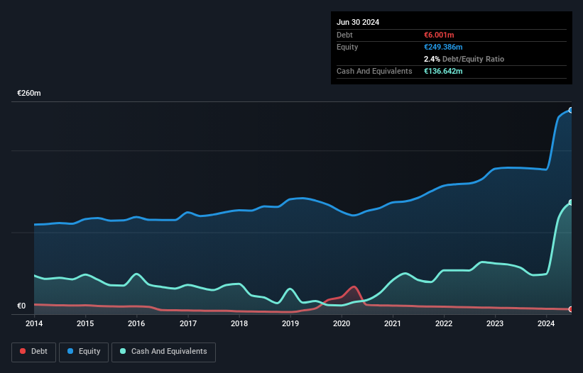583x373 pixels.
Task: Click the €6.001m debt value
Action: 439,35
